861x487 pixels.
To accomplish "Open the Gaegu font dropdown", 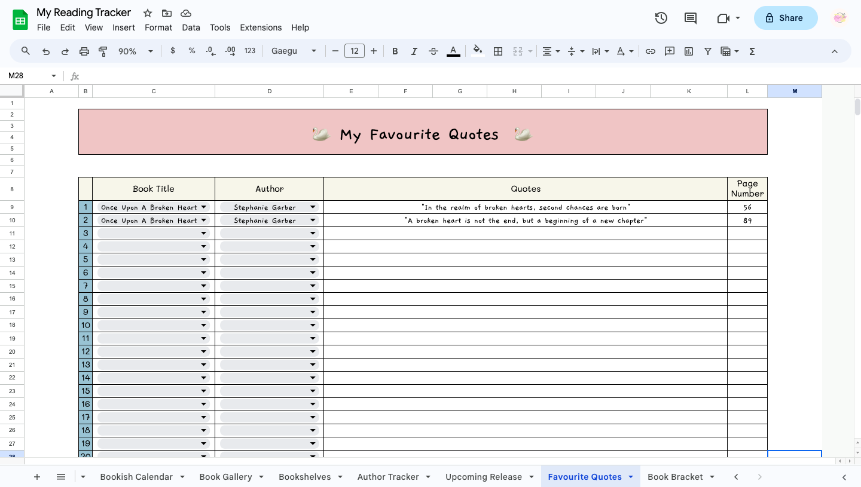I will point(294,51).
